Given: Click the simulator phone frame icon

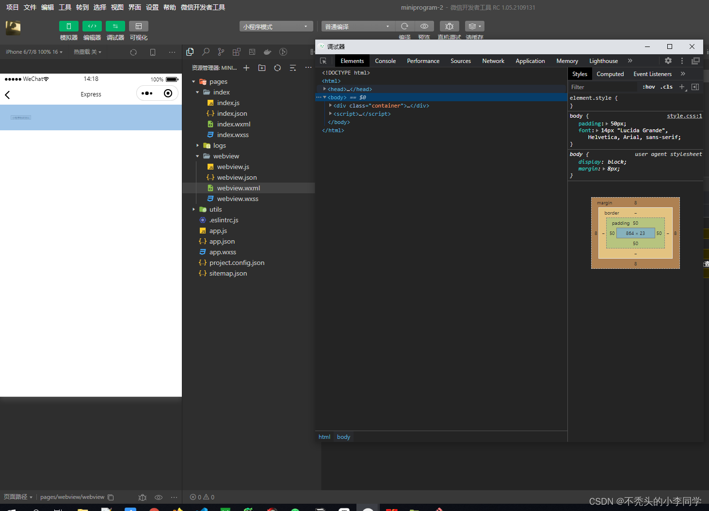Looking at the screenshot, I should (x=153, y=52).
